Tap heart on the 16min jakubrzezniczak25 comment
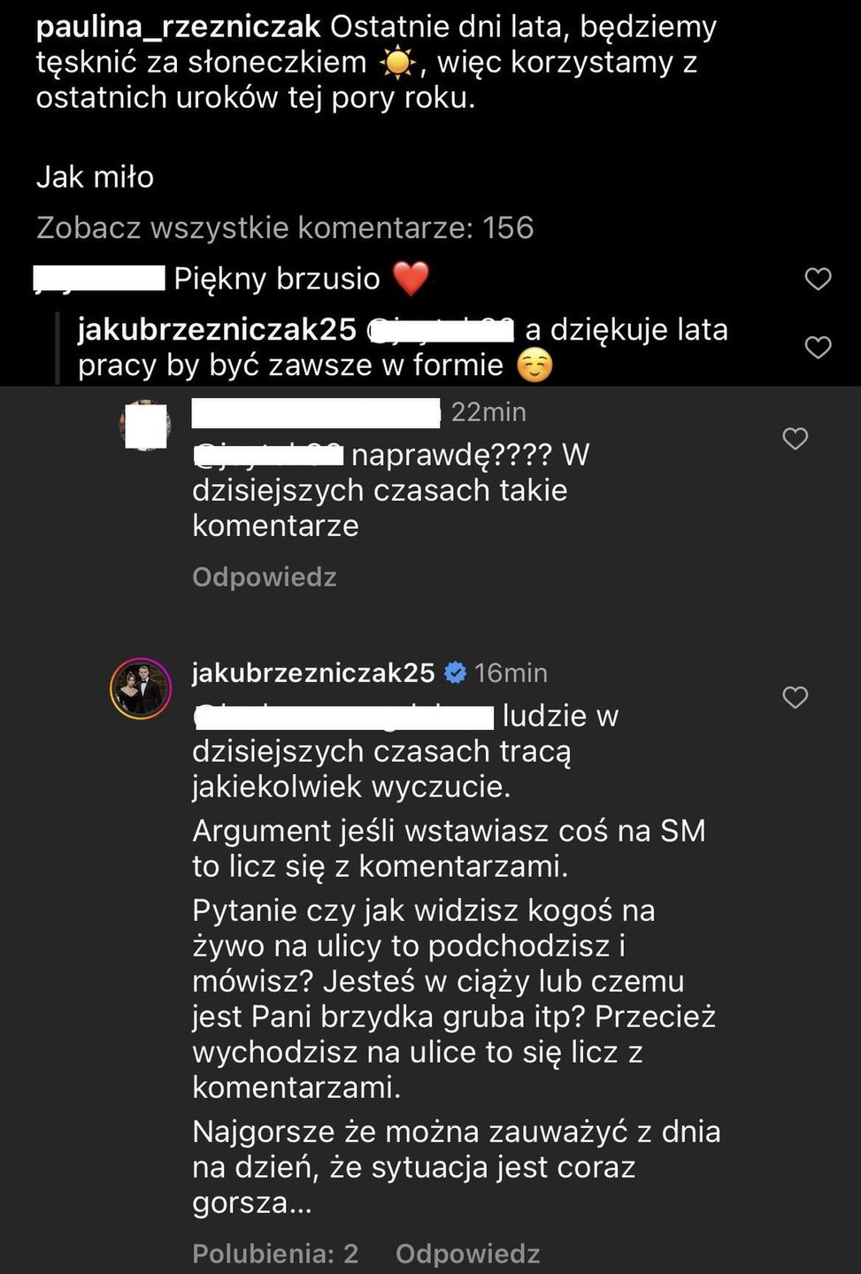 click(x=795, y=698)
